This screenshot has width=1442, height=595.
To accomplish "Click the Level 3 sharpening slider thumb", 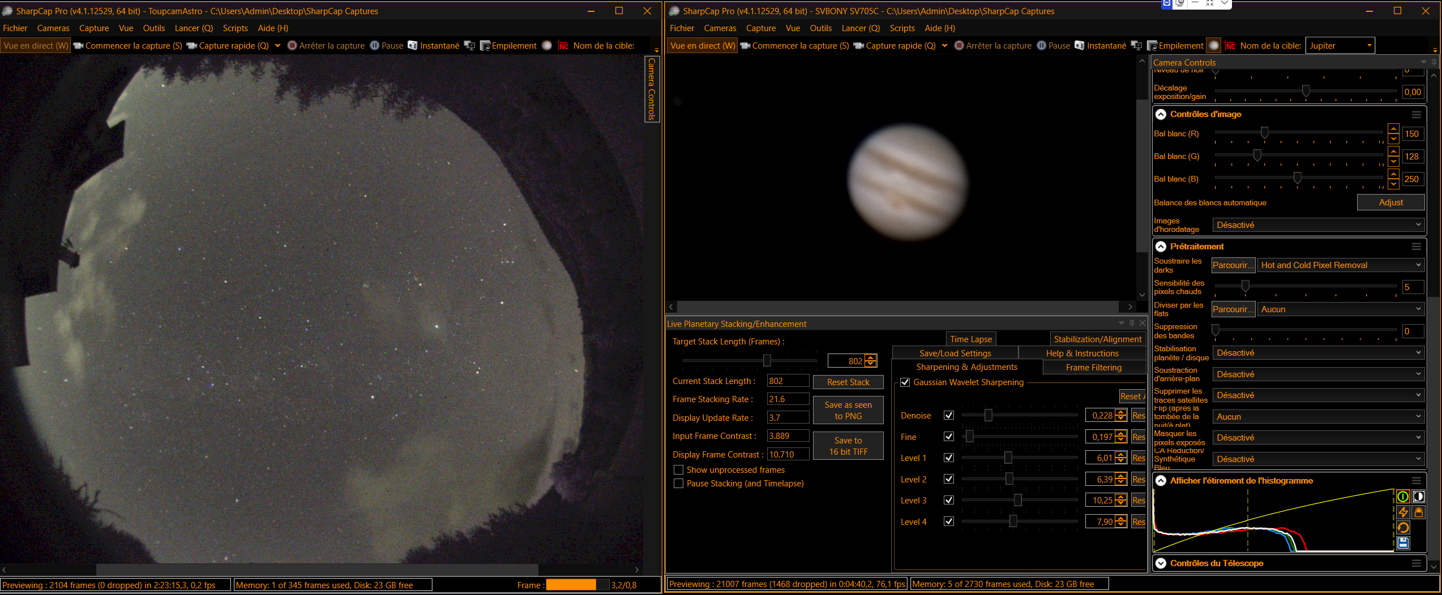I will coord(1017,500).
